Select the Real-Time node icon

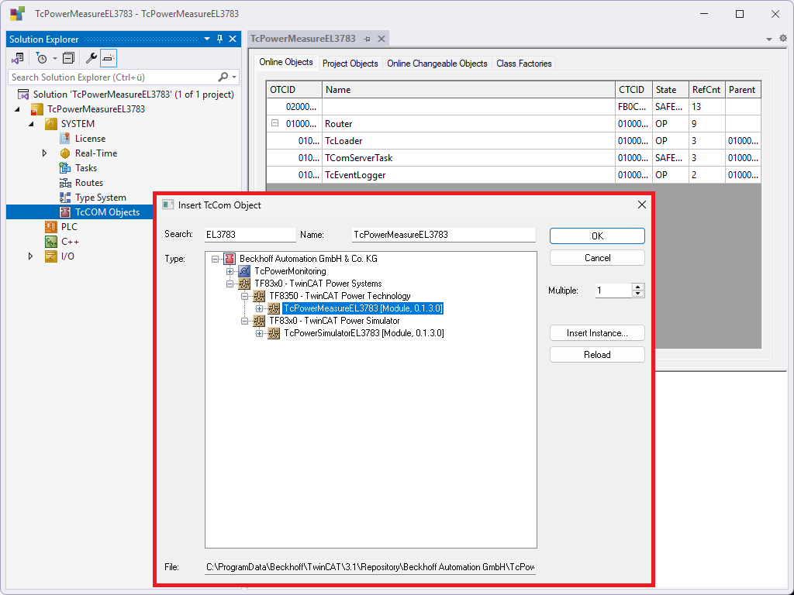coord(65,153)
